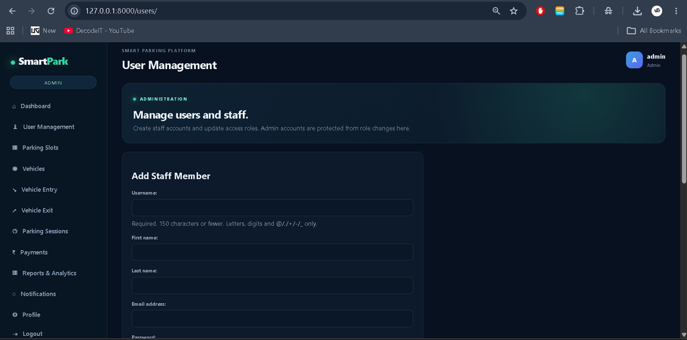Image resolution: width=687 pixels, height=340 pixels.
Task: Click the yellow extension icon in toolbar
Action: coord(560,11)
